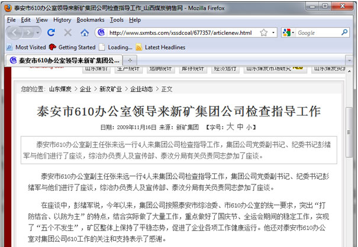Open the Tools menu
This screenshot has width=358, height=247.
click(x=116, y=19)
